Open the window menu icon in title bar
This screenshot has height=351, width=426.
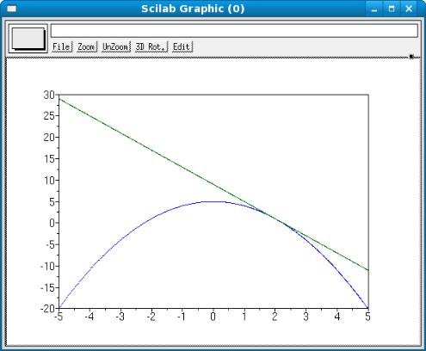coord(12,9)
